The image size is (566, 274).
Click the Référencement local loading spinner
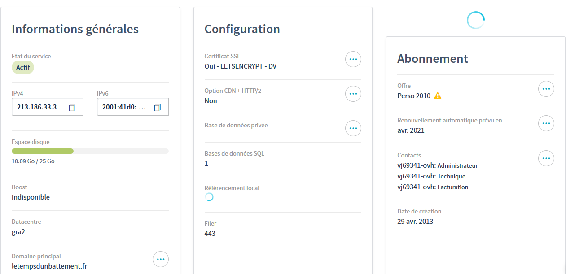click(209, 197)
